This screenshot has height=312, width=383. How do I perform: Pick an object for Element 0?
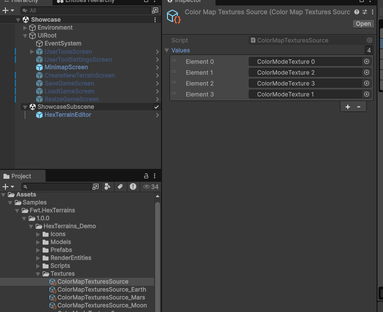366,61
